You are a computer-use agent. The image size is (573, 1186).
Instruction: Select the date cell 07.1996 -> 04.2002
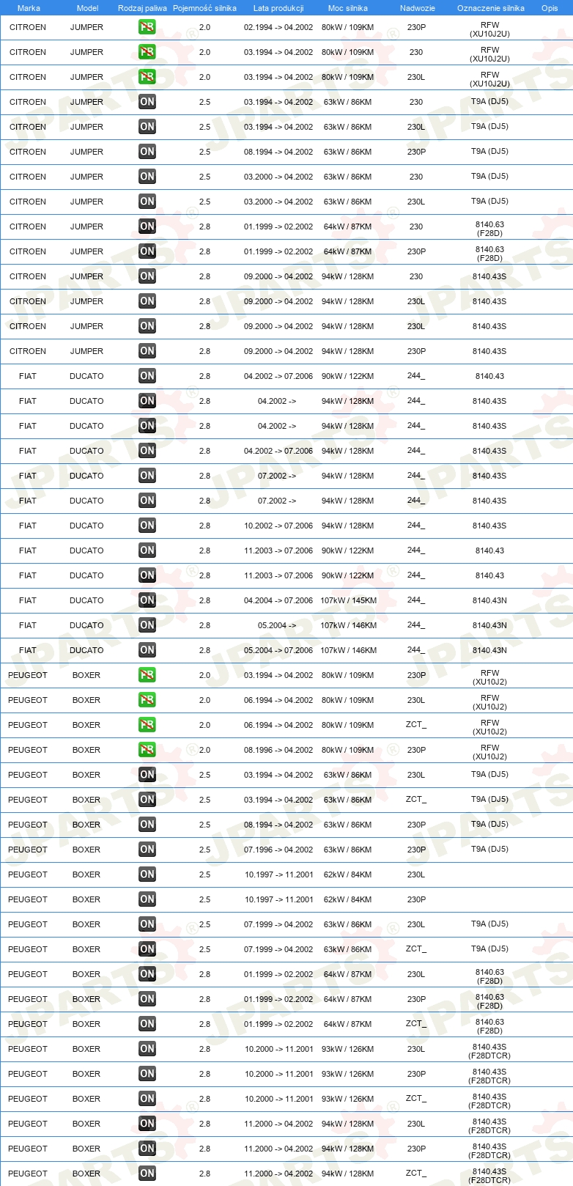278,850
